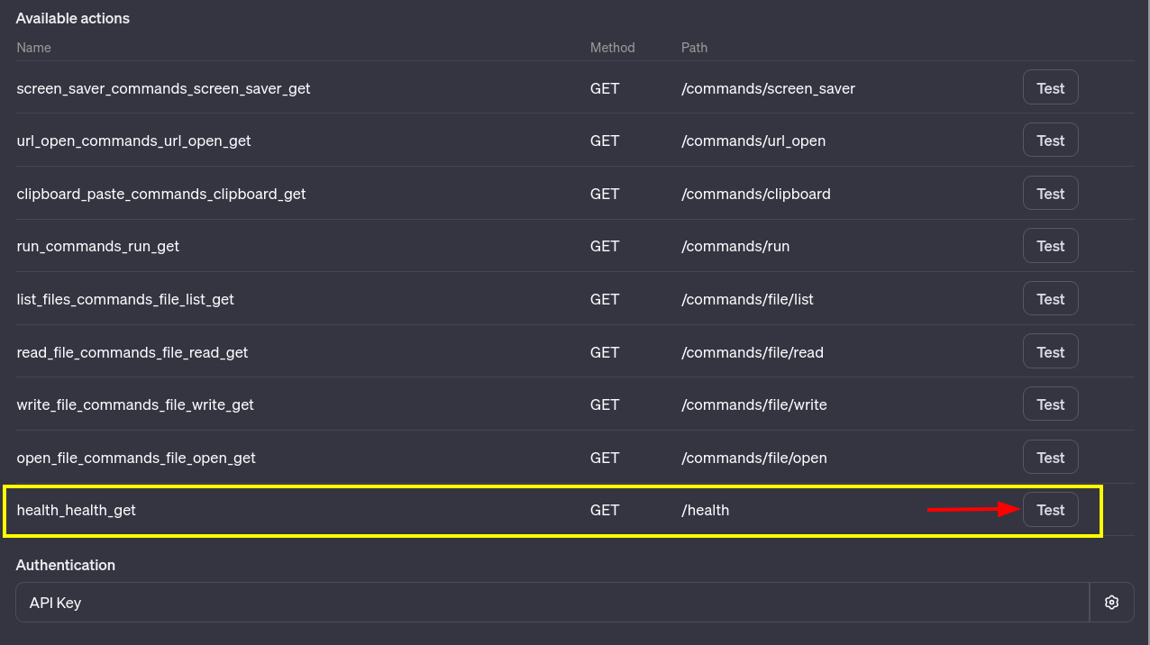Viewport: 1150px width, 645px height.
Task: Select the /commands/screen_saver path text
Action: click(768, 88)
